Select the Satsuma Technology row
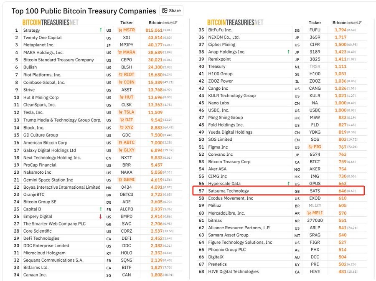Screen dimensions: 376x281 tap(229, 191)
